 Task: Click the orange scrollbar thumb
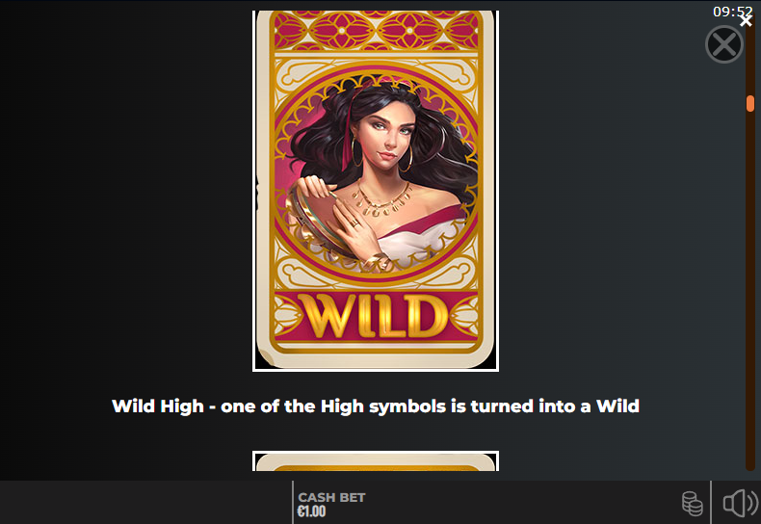pyautogui.click(x=750, y=103)
